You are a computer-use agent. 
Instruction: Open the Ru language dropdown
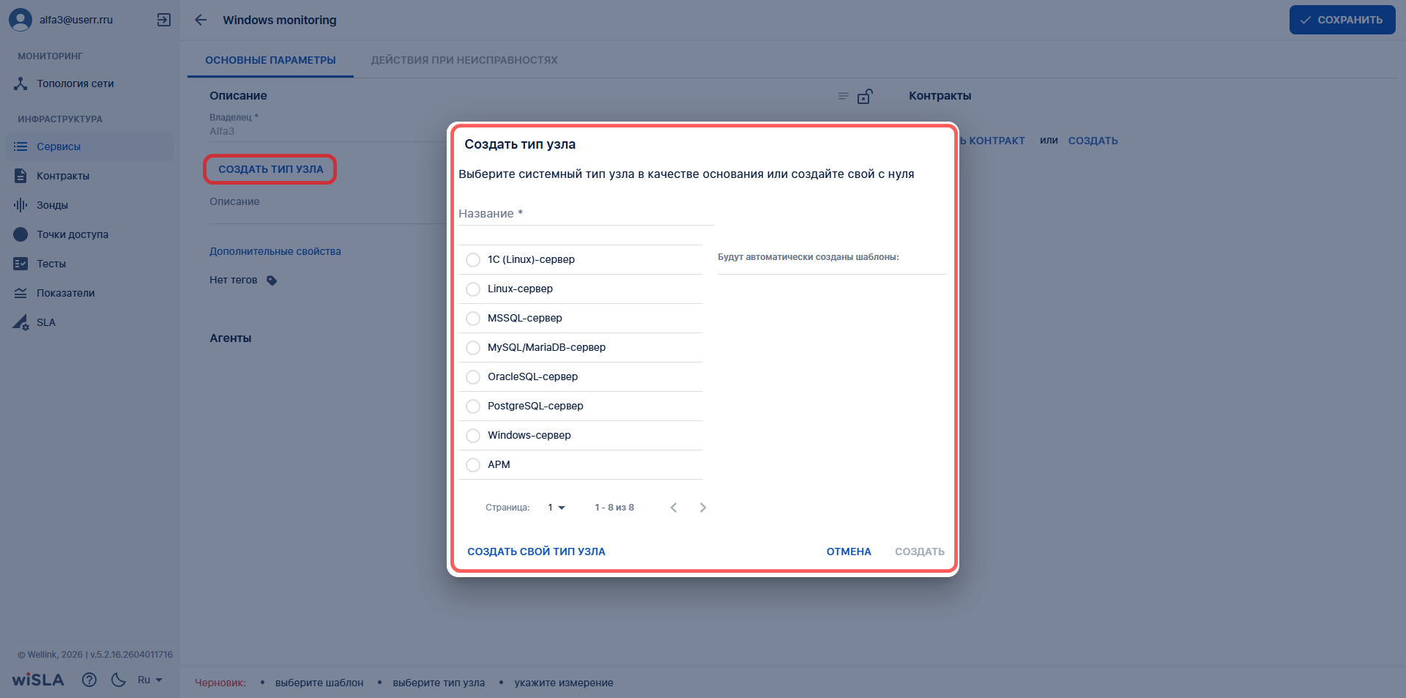tap(150, 680)
